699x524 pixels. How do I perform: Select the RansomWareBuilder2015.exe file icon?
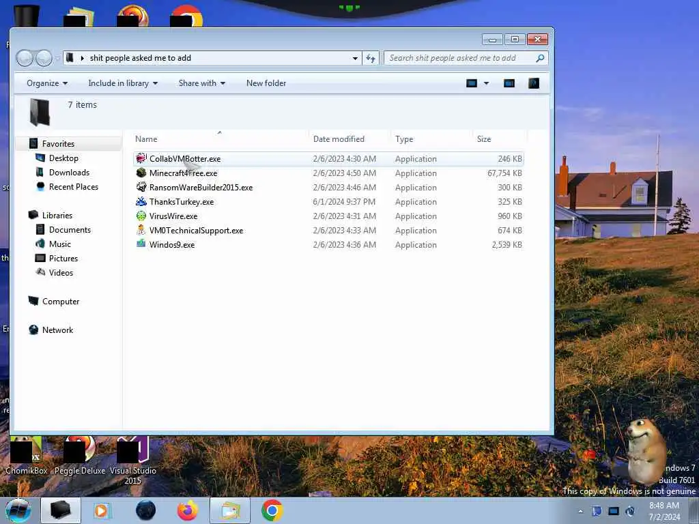pyautogui.click(x=141, y=187)
